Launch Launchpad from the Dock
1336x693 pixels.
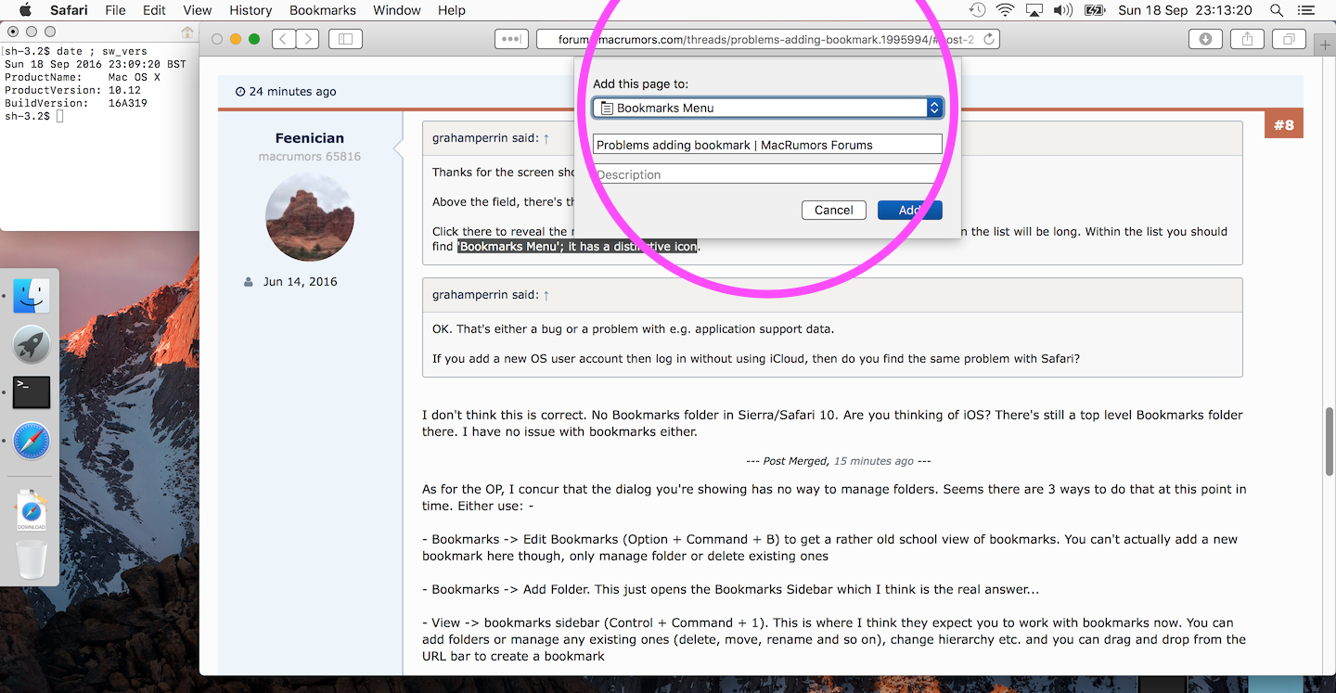(32, 345)
